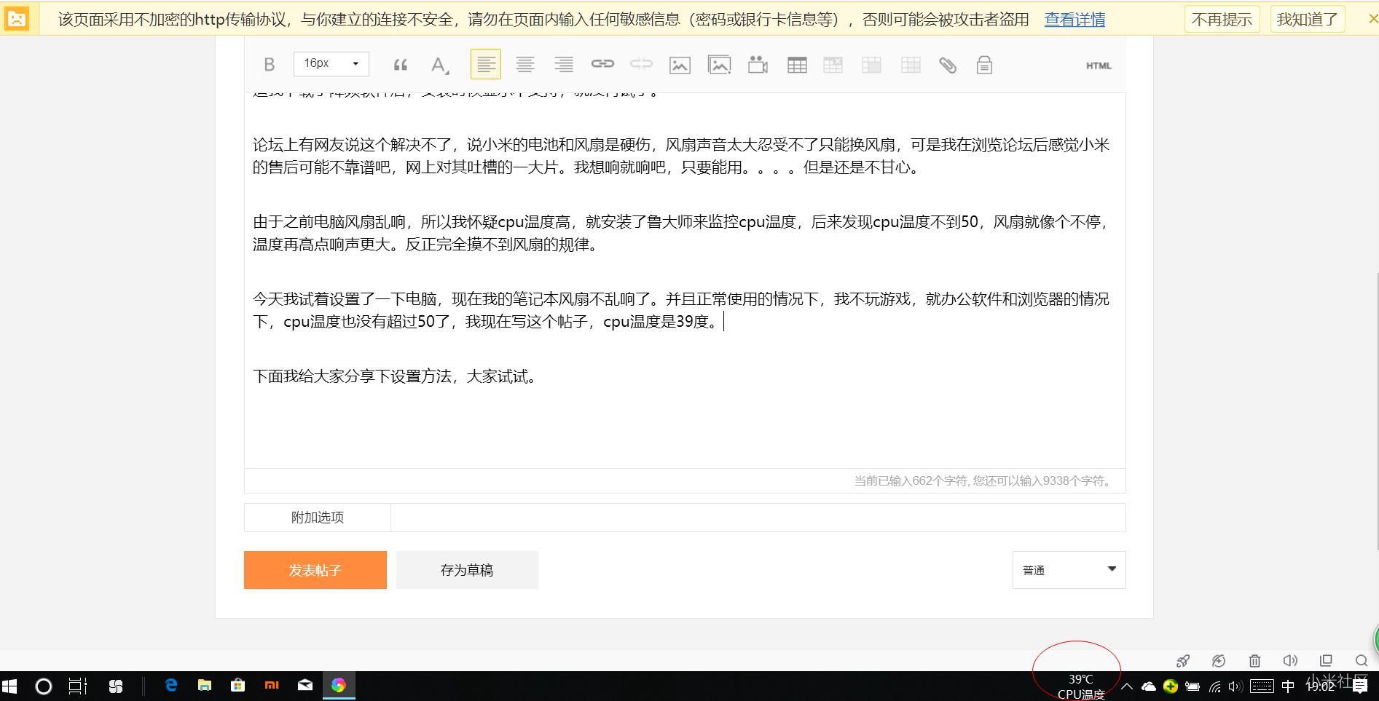Switch the editor to HTML source mode
Viewport: 1379px width, 701px height.
(1099, 66)
